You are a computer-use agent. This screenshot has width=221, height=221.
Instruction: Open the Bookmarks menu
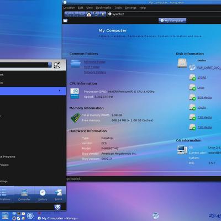click(103, 8)
